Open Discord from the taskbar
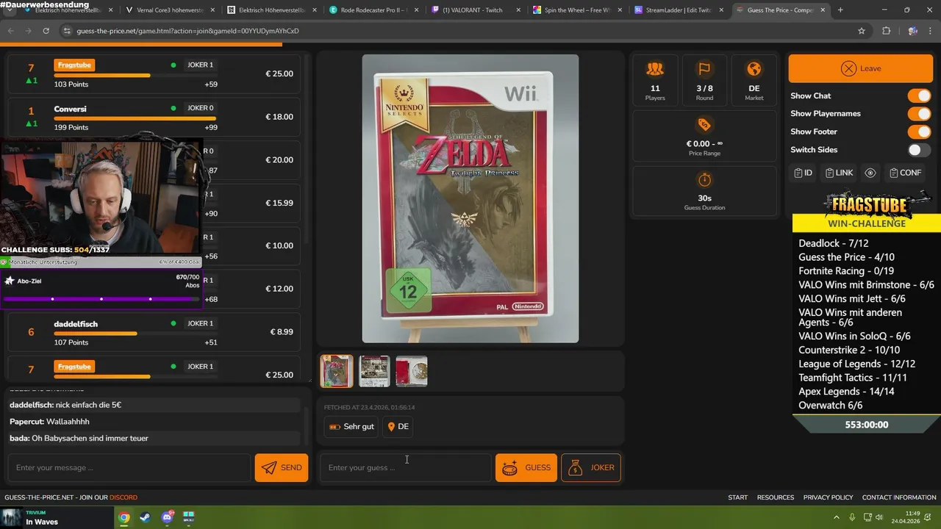The image size is (941, 529). [167, 517]
